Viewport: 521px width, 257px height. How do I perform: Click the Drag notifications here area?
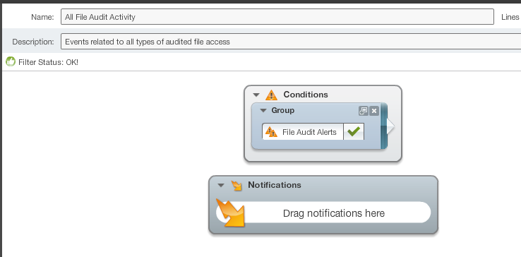coord(323,213)
